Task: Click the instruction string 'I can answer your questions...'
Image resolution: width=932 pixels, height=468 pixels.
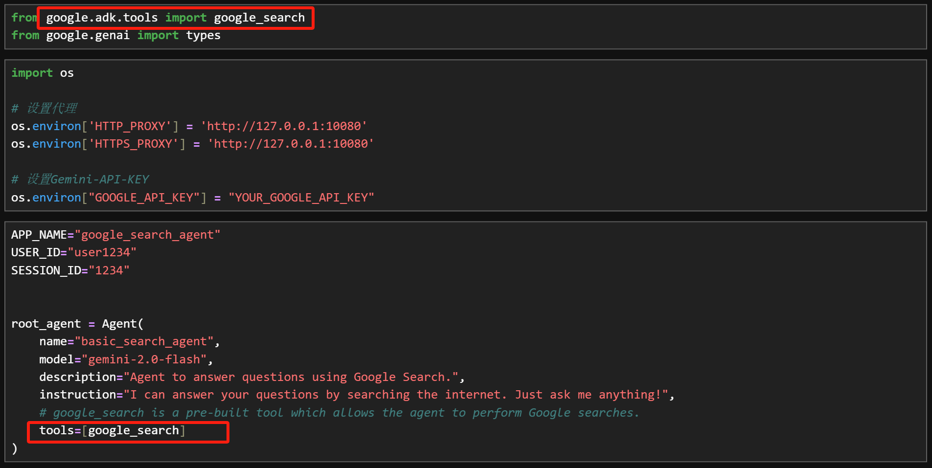Action: [x=396, y=395]
